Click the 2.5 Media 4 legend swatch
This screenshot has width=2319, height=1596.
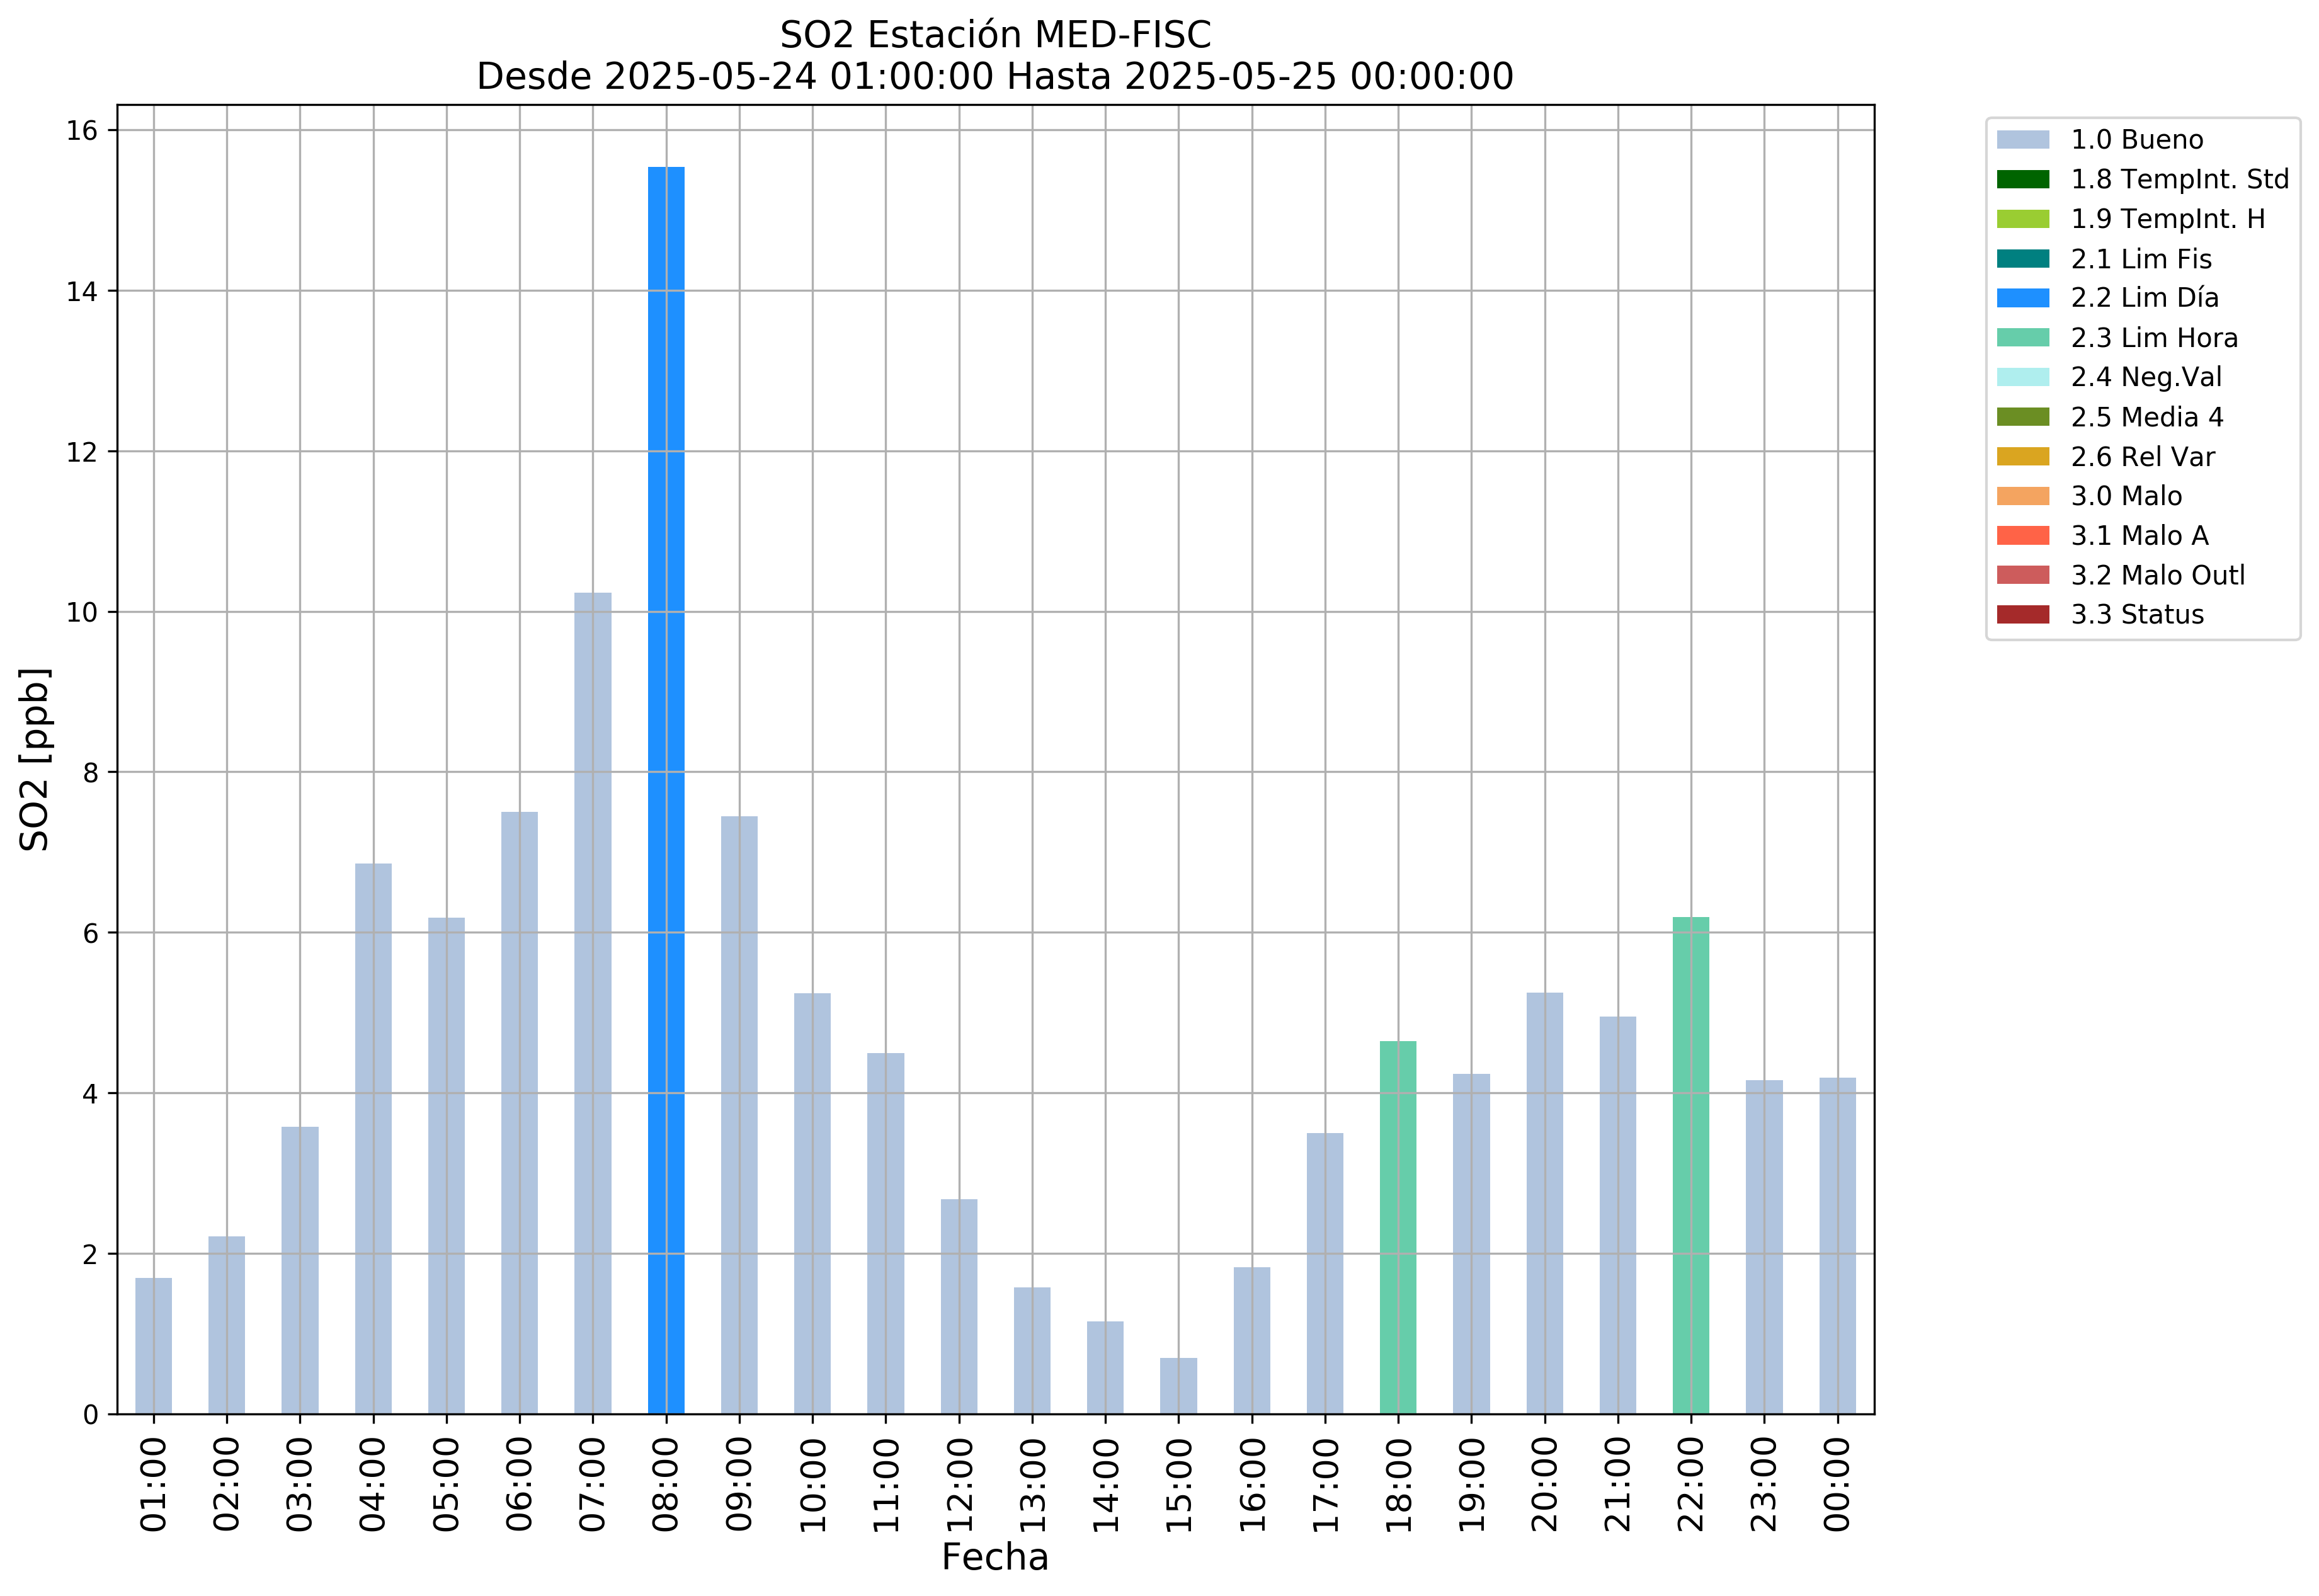(x=2022, y=417)
